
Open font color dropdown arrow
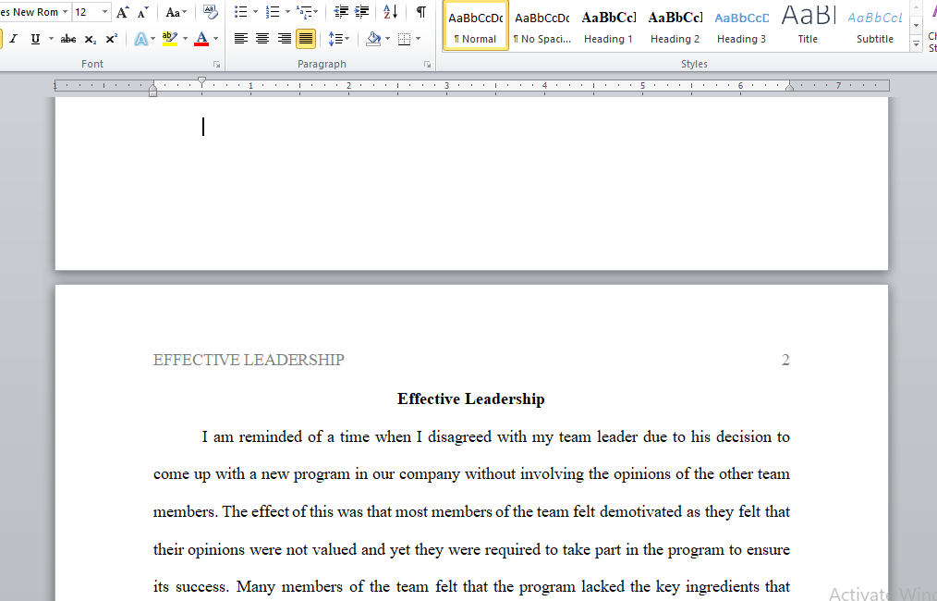point(215,39)
